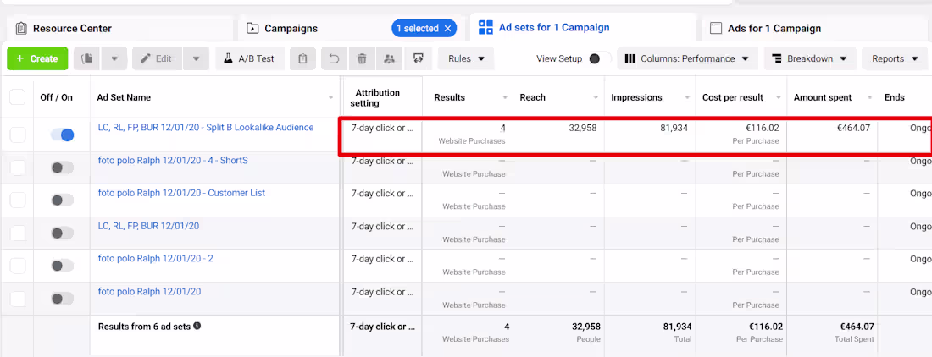
Task: Open the sort arrow in Ad Set Name header
Action: [x=330, y=98]
